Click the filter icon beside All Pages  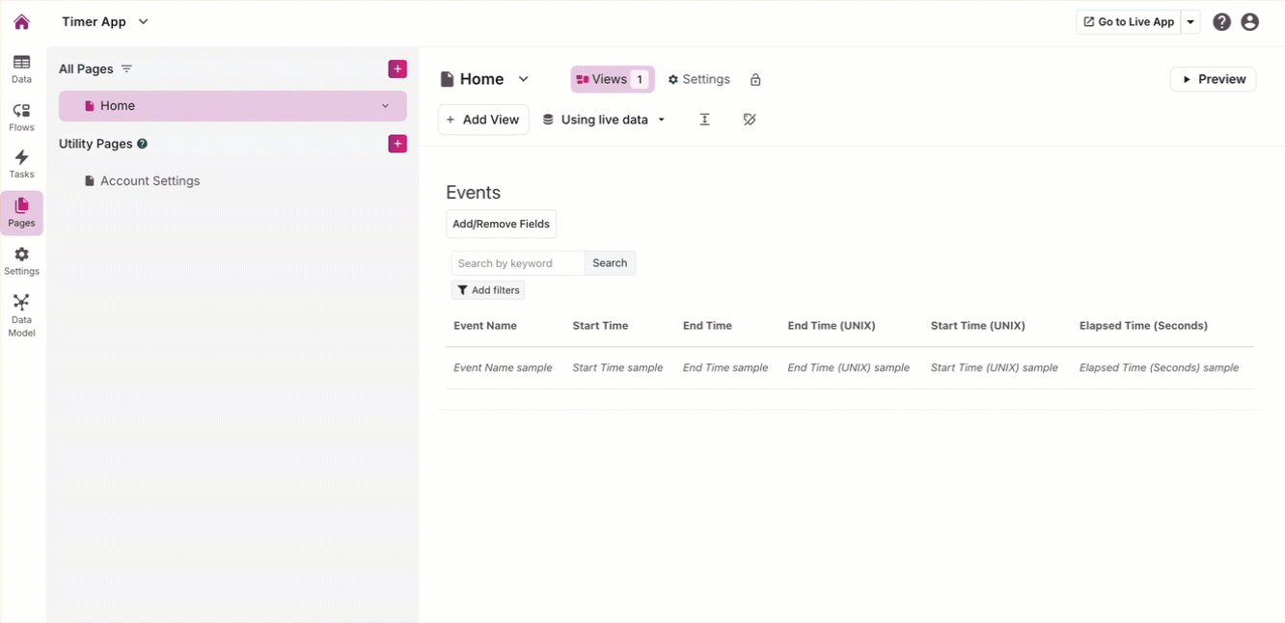coord(126,69)
